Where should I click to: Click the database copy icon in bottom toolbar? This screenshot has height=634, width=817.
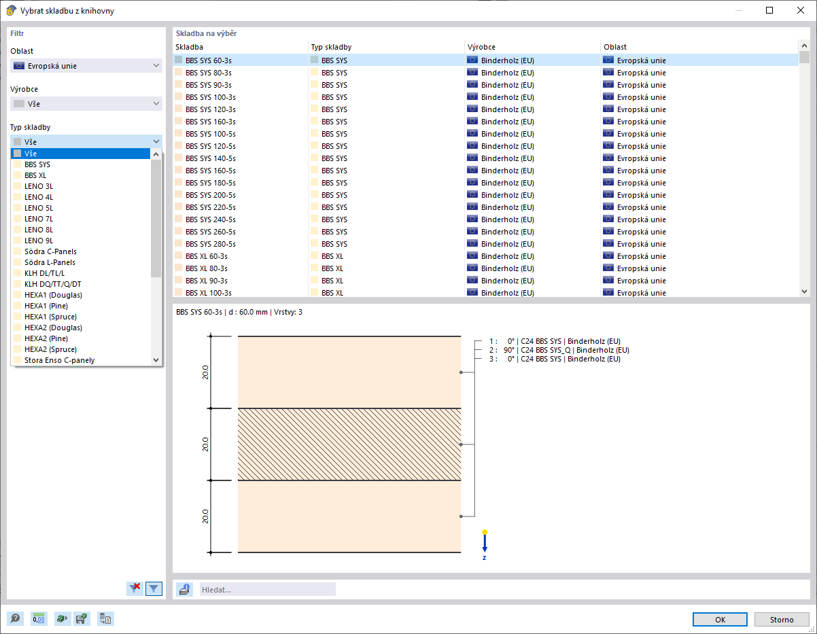click(105, 619)
